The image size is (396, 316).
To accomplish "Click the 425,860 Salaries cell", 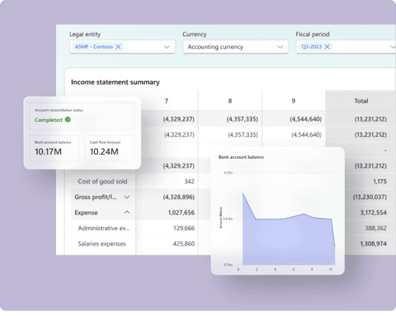I will coord(184,244).
